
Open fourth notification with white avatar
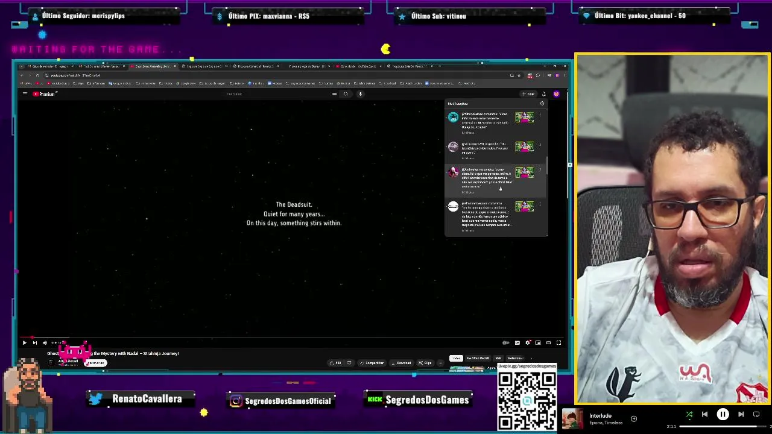(496, 216)
